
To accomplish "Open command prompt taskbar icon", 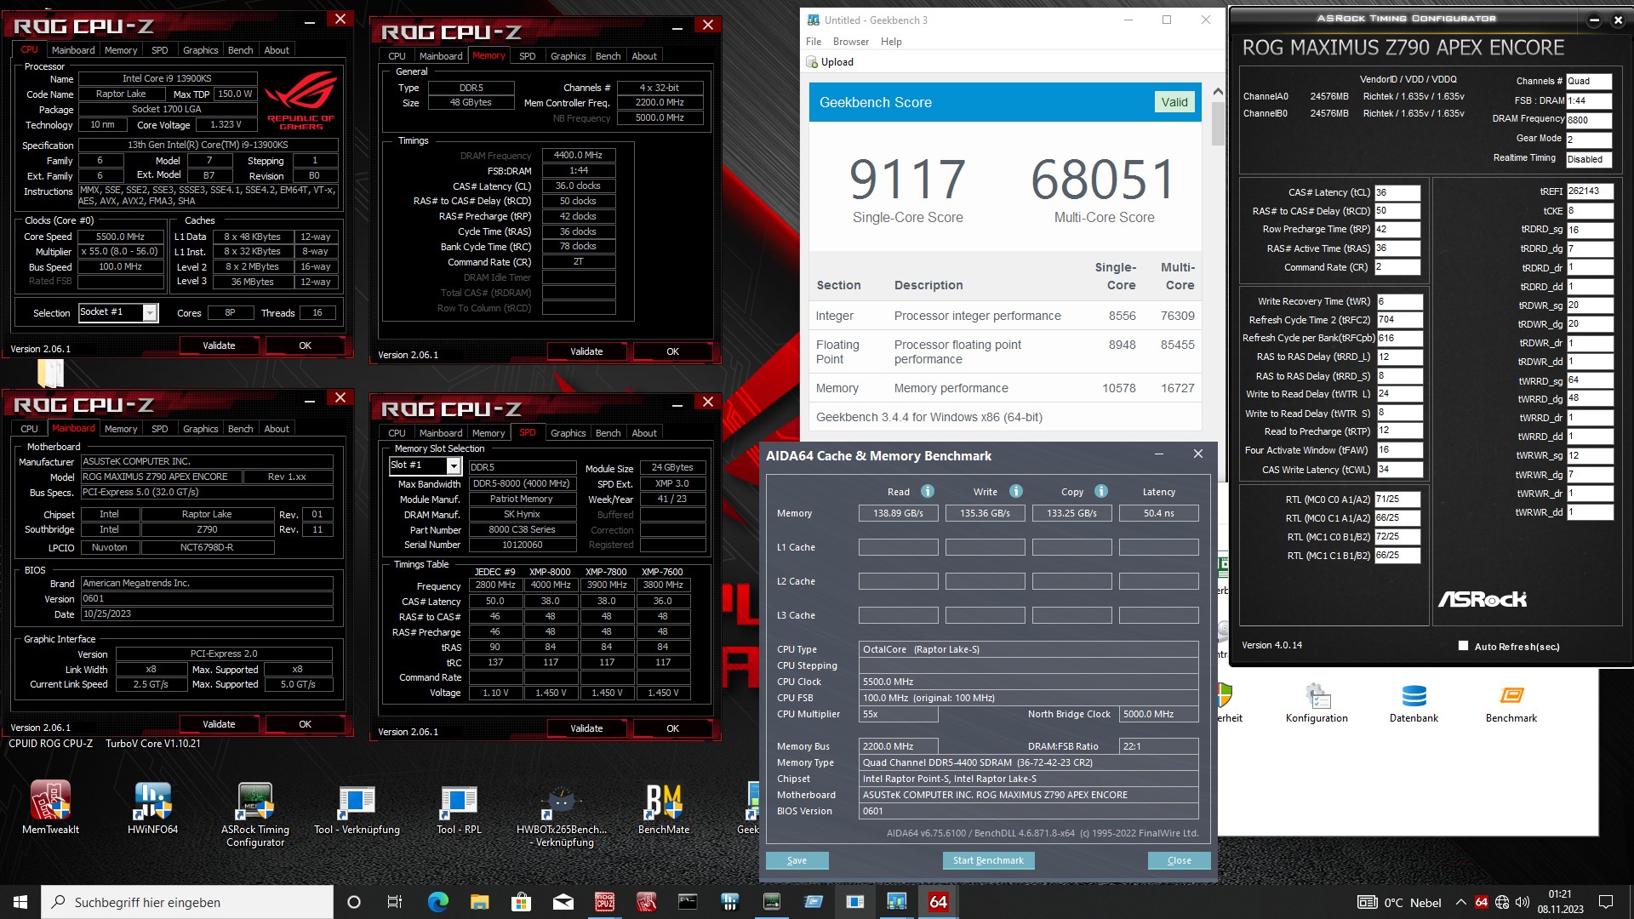I will 688,902.
